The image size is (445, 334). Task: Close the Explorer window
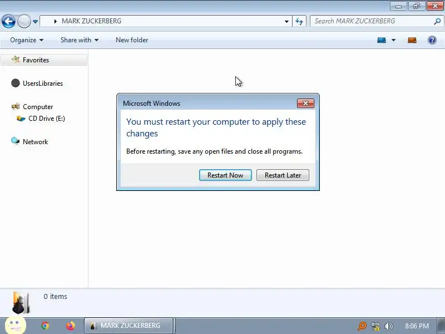pyautogui.click(x=435, y=6)
